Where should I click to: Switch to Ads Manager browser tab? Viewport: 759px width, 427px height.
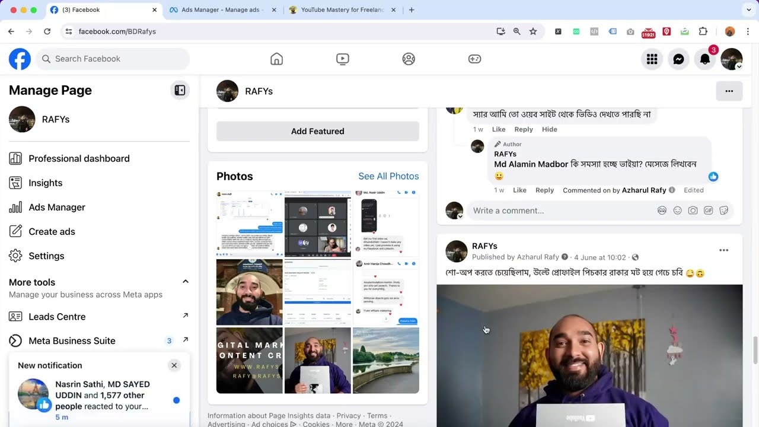[x=223, y=9]
